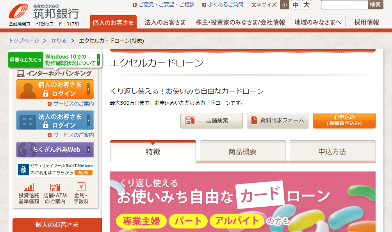392x232 pixels.
Task: Click the アルバイト yellow label on the banner
Action: pyautogui.click(x=237, y=221)
